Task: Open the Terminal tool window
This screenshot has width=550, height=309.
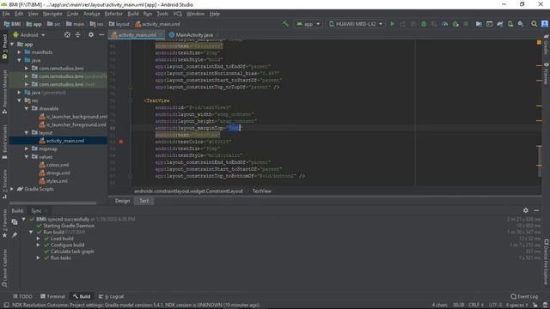Action: 52,296
